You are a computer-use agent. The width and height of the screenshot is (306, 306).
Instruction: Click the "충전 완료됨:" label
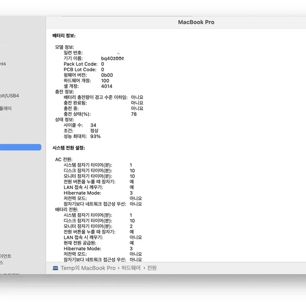[75, 103]
